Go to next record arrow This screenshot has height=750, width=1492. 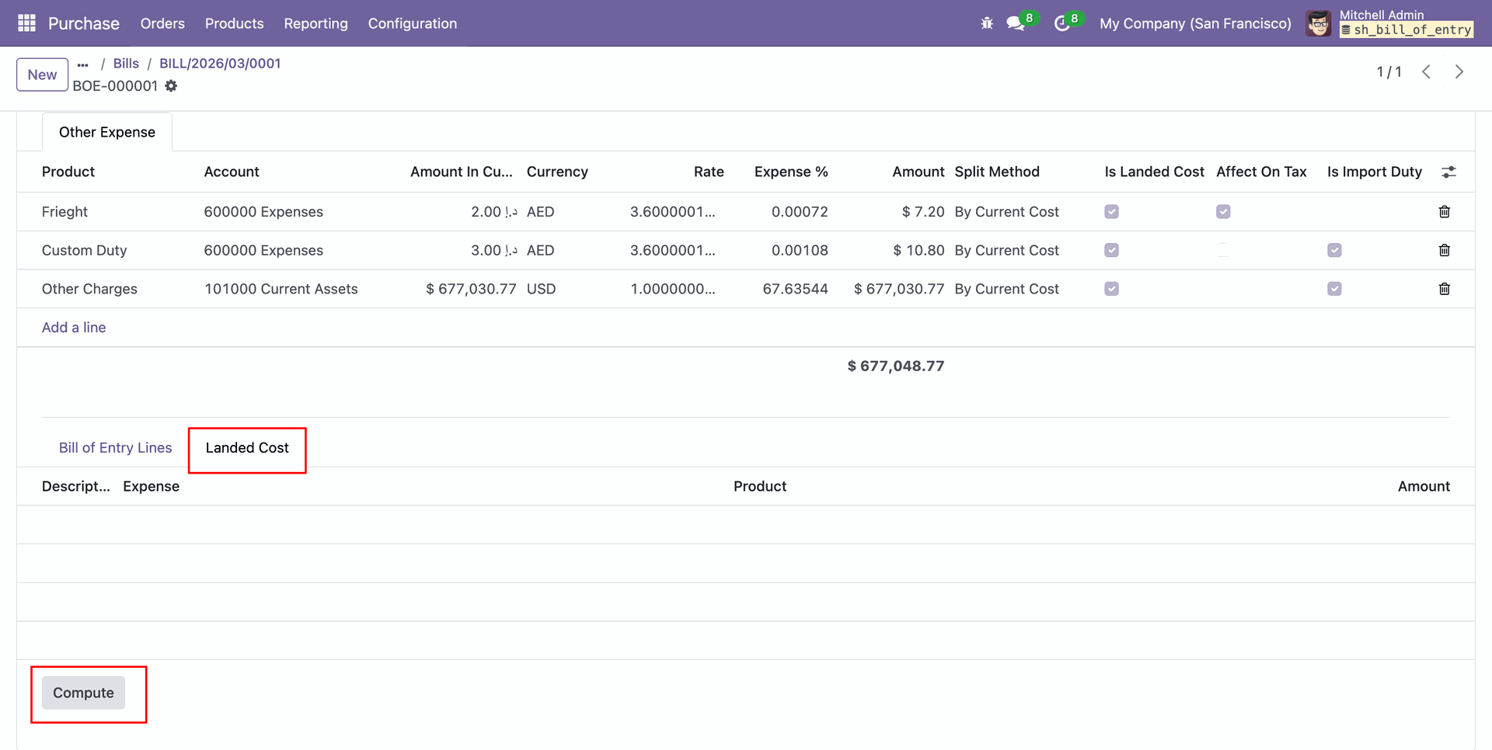coord(1459,72)
